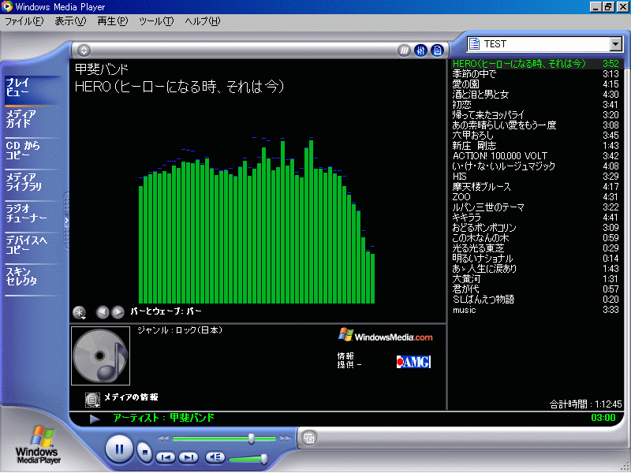Click the bar visualization display area
Screen dimensions: 631x473
click(257, 221)
